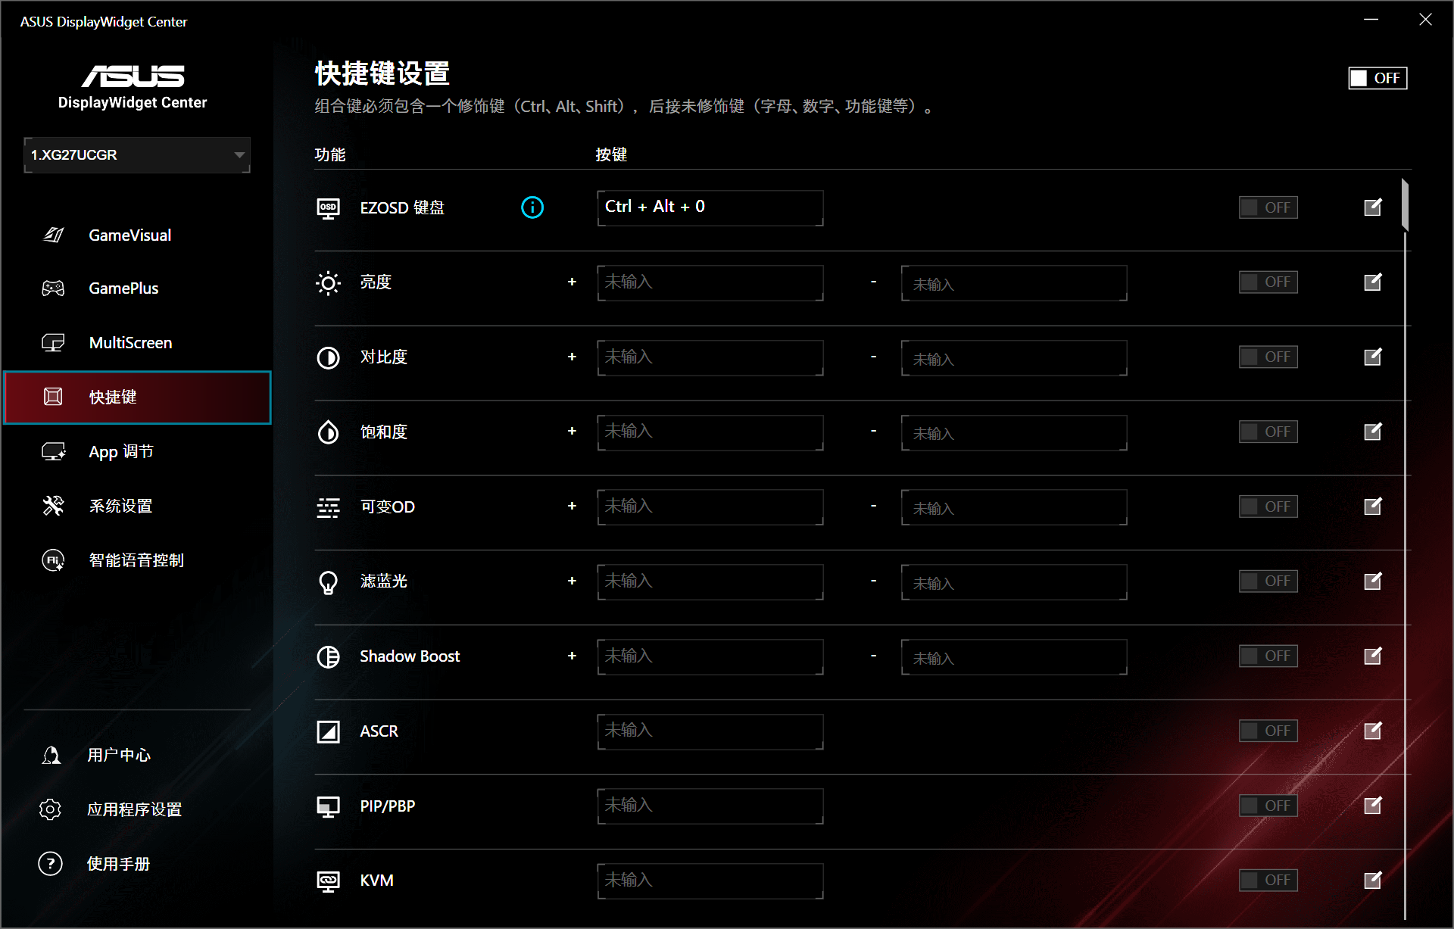This screenshot has height=929, width=1454.
Task: Click the 对比度 contrast icon
Action: tap(328, 357)
